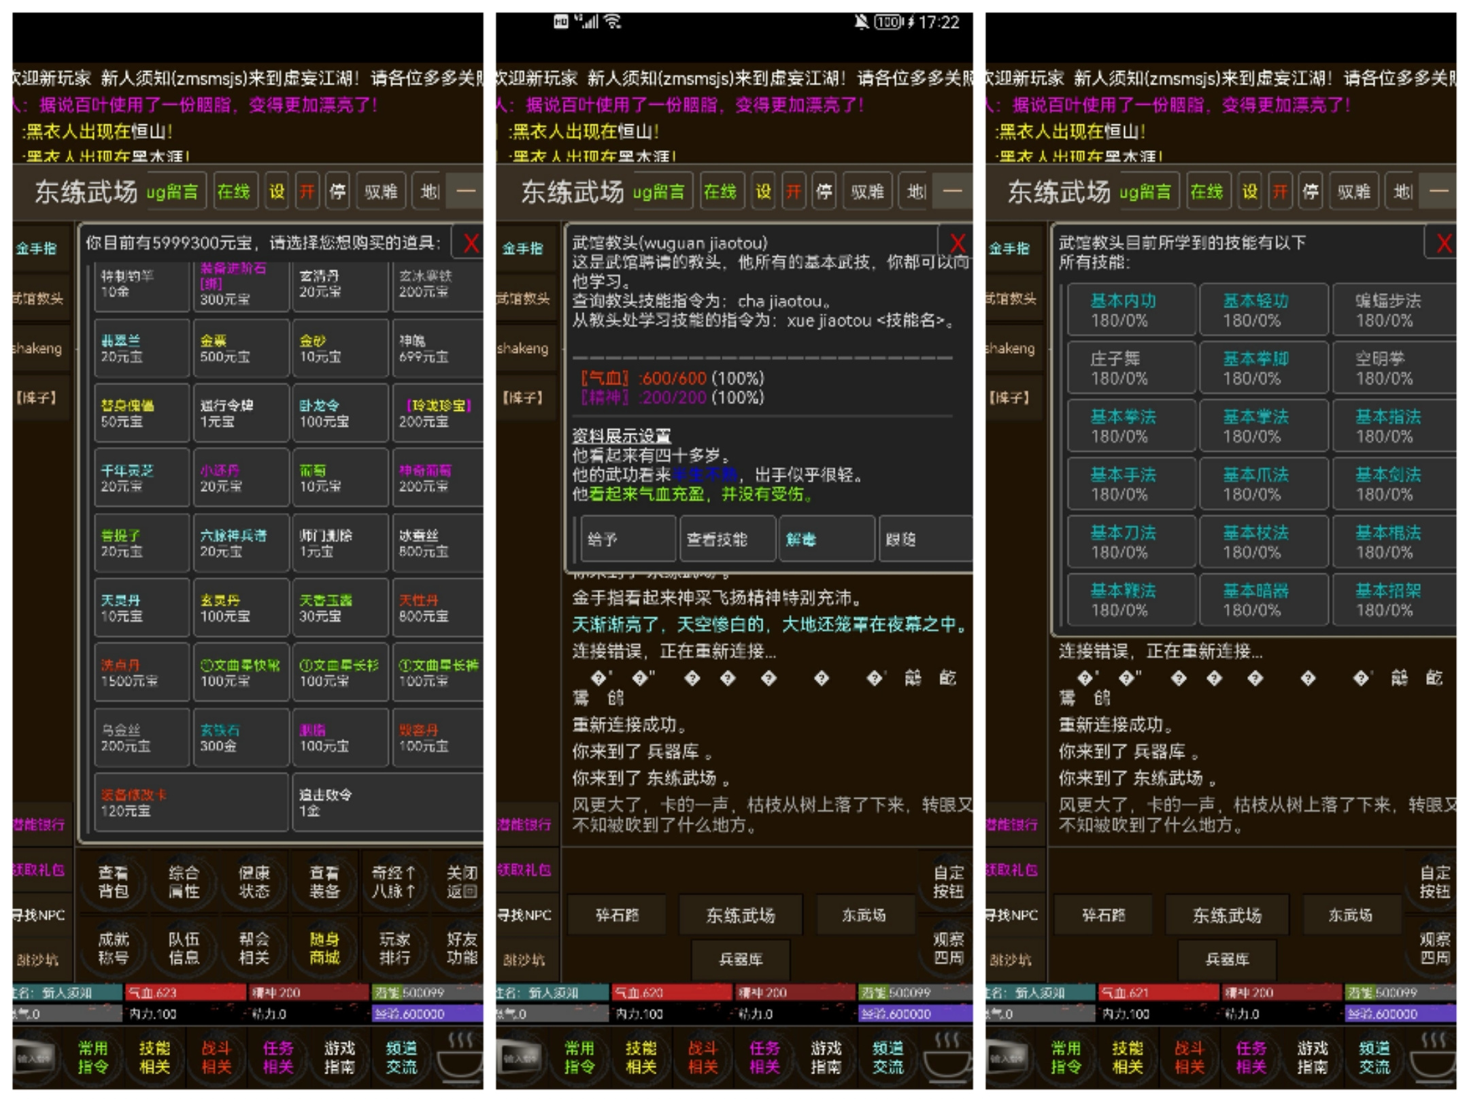Open the 设 settings button in the left screenshot
Image resolution: width=1469 pixels, height=1102 pixels.
click(x=277, y=192)
